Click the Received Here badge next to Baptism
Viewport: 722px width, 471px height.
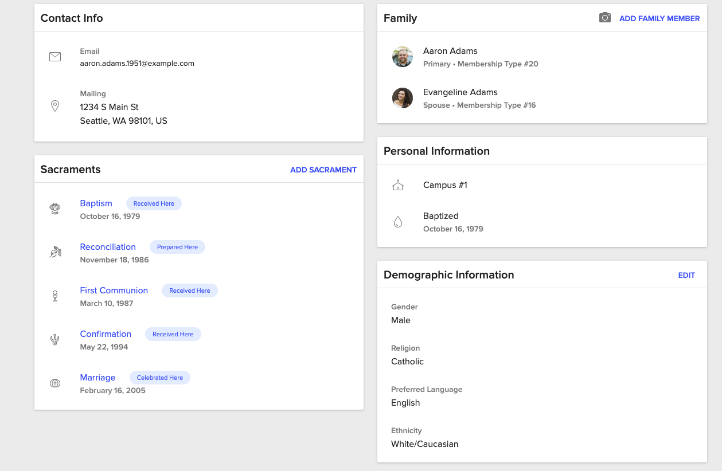tap(154, 203)
